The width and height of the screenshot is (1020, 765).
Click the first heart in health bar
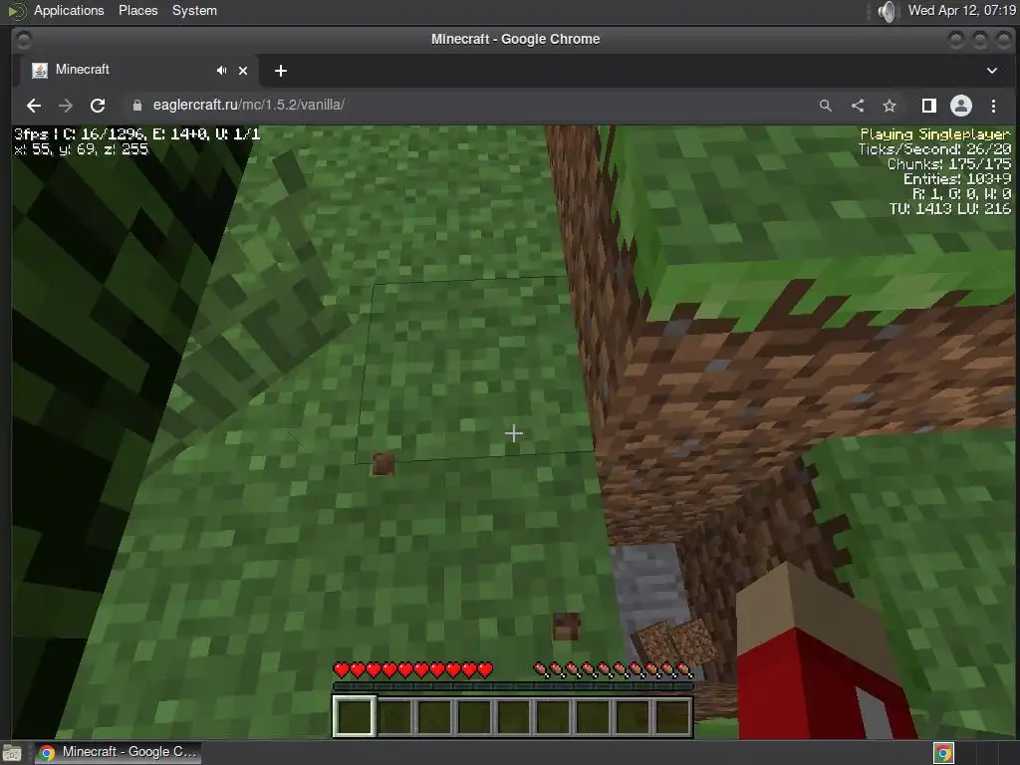click(342, 669)
